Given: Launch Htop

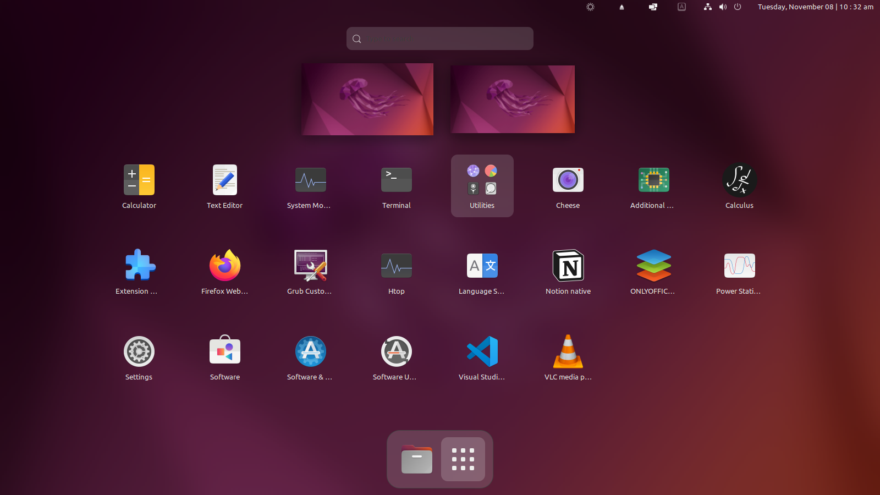Looking at the screenshot, I should pyautogui.click(x=397, y=272).
